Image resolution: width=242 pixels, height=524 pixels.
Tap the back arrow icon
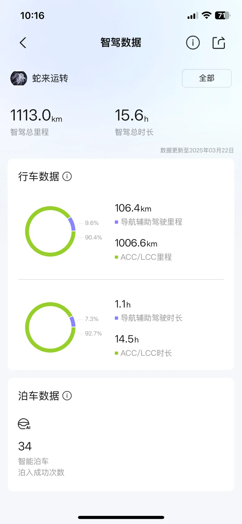point(23,43)
